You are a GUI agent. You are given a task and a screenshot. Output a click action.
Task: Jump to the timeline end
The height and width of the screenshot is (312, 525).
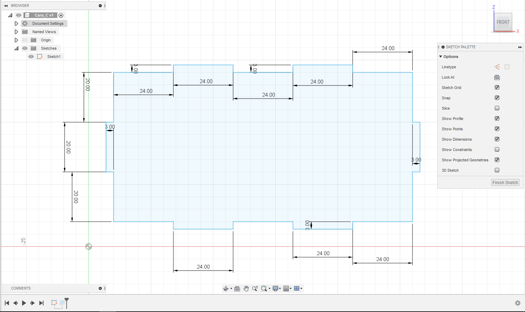(x=41, y=303)
